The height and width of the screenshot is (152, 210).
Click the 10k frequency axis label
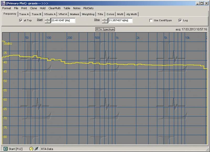coord(187,38)
